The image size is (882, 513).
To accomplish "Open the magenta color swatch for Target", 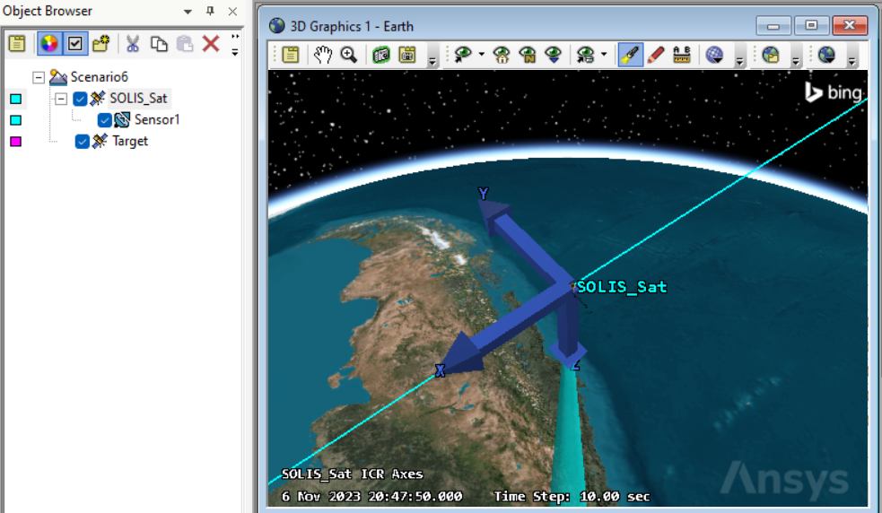I will [x=16, y=142].
